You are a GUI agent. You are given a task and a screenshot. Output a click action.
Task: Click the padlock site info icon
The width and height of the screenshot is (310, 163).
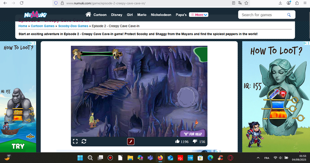tap(62, 3)
